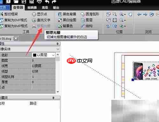This screenshot has height=122, width=159.
Task: Click the 线型比例 value 1
Action: point(44,77)
